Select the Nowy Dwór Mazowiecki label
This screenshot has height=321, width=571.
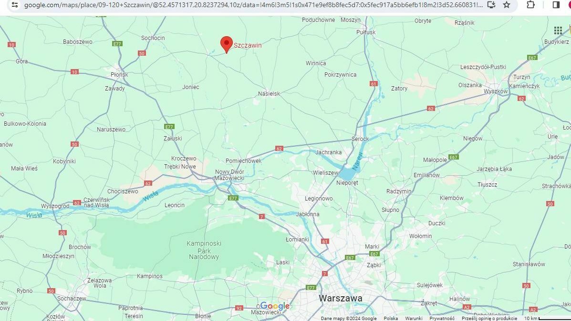point(229,175)
